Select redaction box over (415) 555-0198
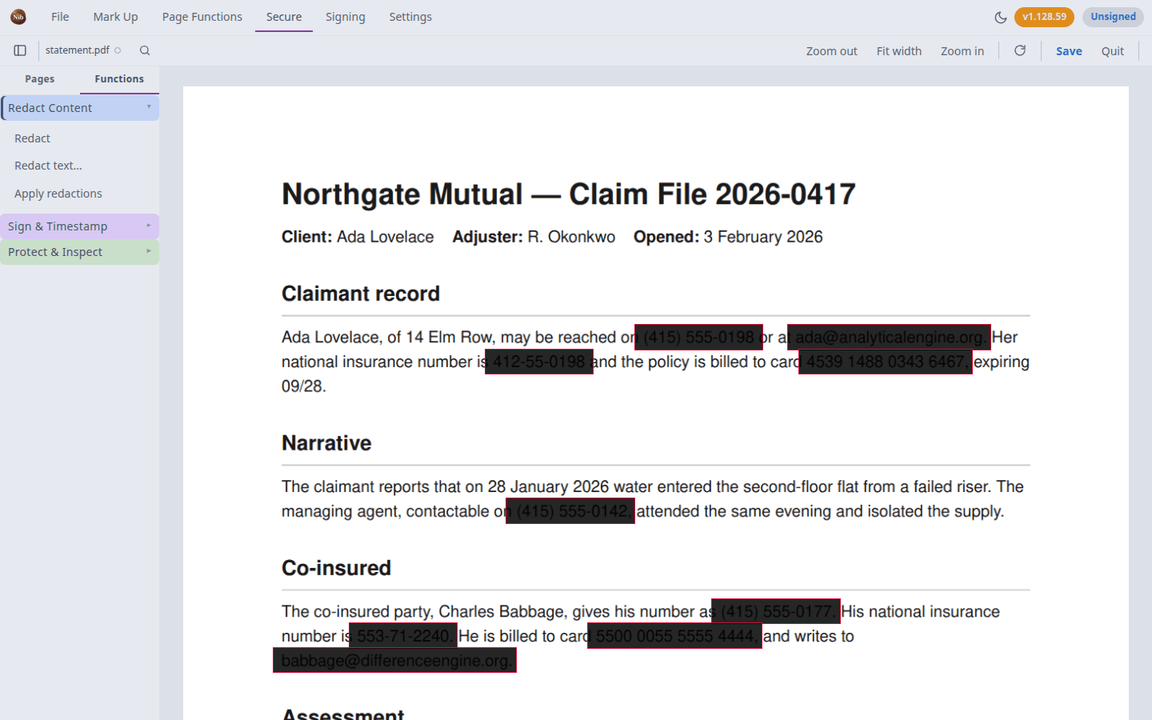 (698, 338)
